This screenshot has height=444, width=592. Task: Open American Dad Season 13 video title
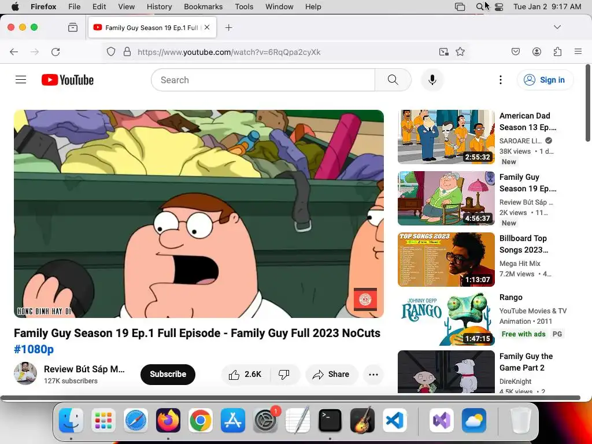[528, 121]
